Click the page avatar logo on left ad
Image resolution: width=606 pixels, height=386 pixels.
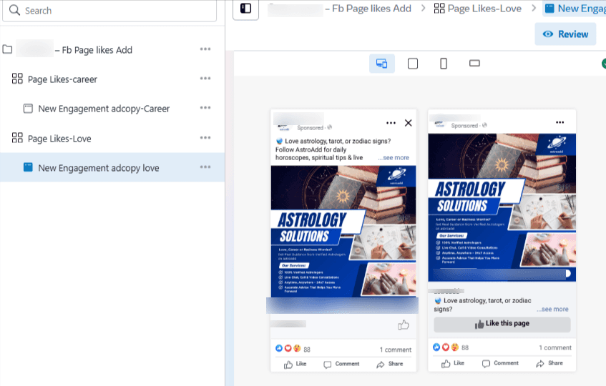coord(283,127)
